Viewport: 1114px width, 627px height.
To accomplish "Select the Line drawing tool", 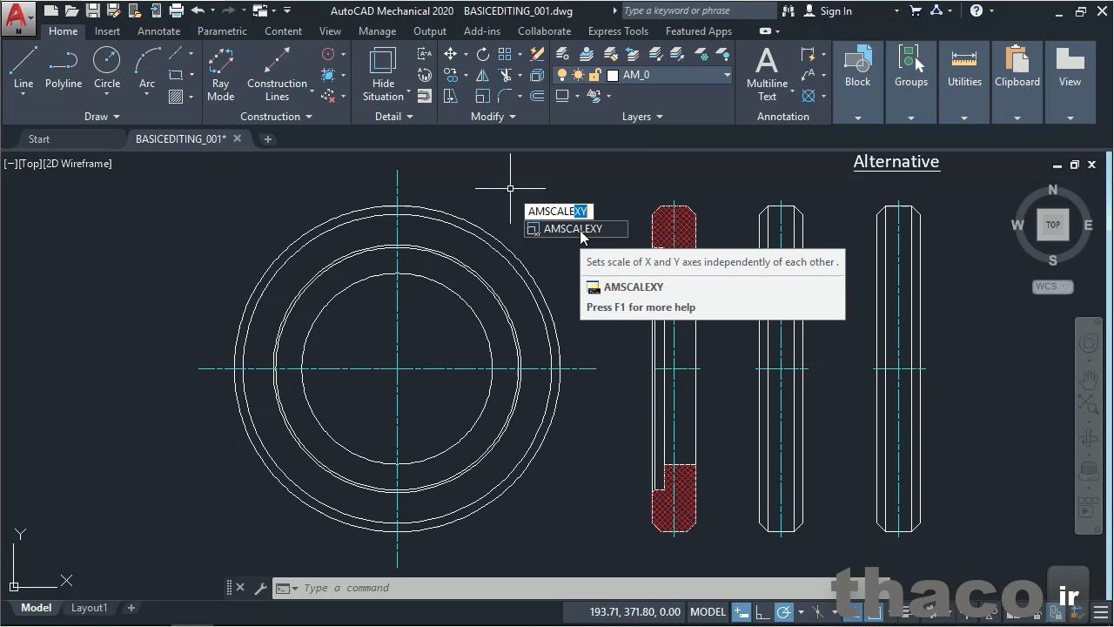I will coord(23,68).
